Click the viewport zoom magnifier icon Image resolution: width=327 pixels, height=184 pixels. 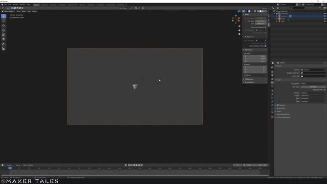(239, 26)
